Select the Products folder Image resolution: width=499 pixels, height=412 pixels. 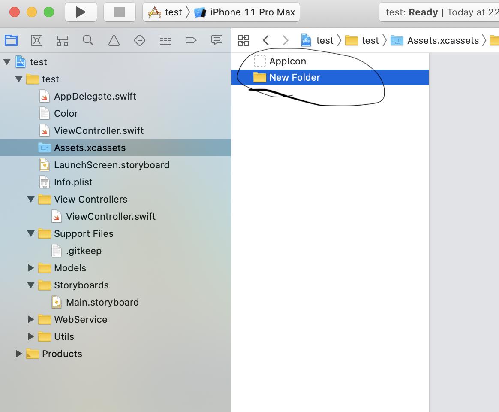[x=115, y=354]
